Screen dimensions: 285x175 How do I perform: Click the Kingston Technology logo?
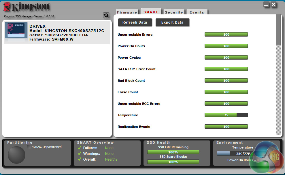tap(27, 7)
